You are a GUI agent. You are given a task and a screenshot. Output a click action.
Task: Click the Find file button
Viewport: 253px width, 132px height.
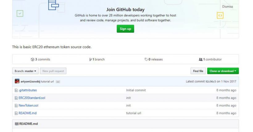click(x=198, y=71)
